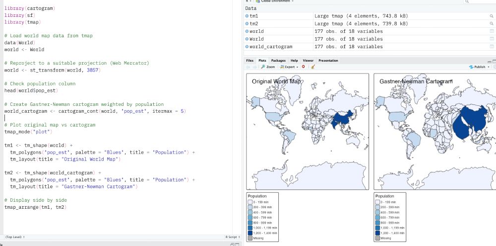Click the Publish plot button
Image resolution: width=496 pixels, height=246 pixels.
(477, 67)
